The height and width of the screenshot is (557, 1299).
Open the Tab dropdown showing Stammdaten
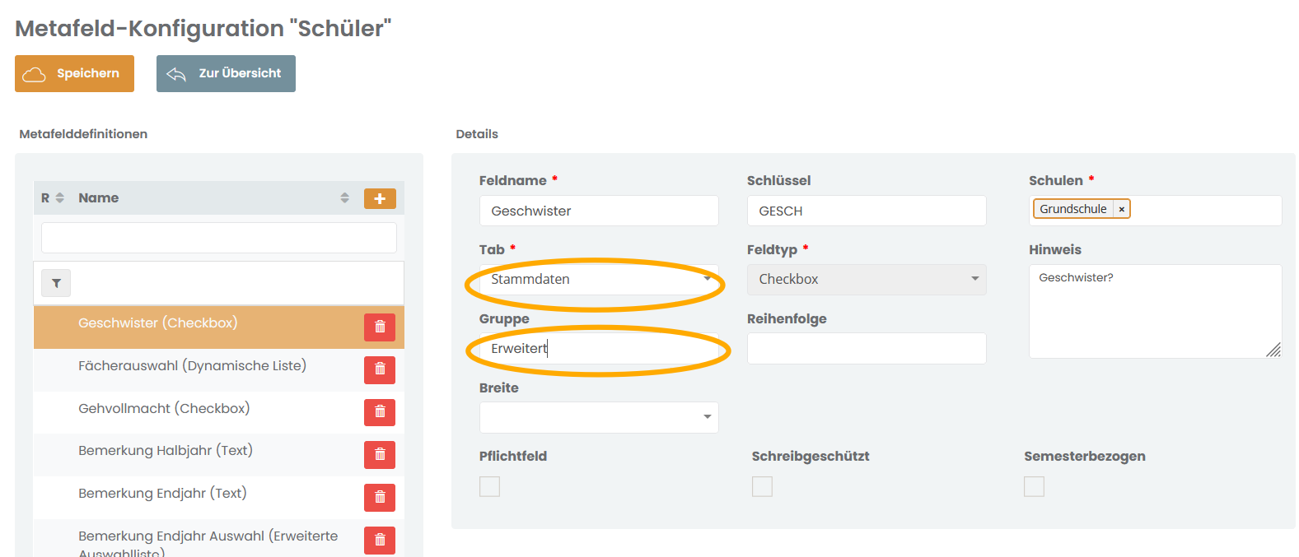pos(599,280)
